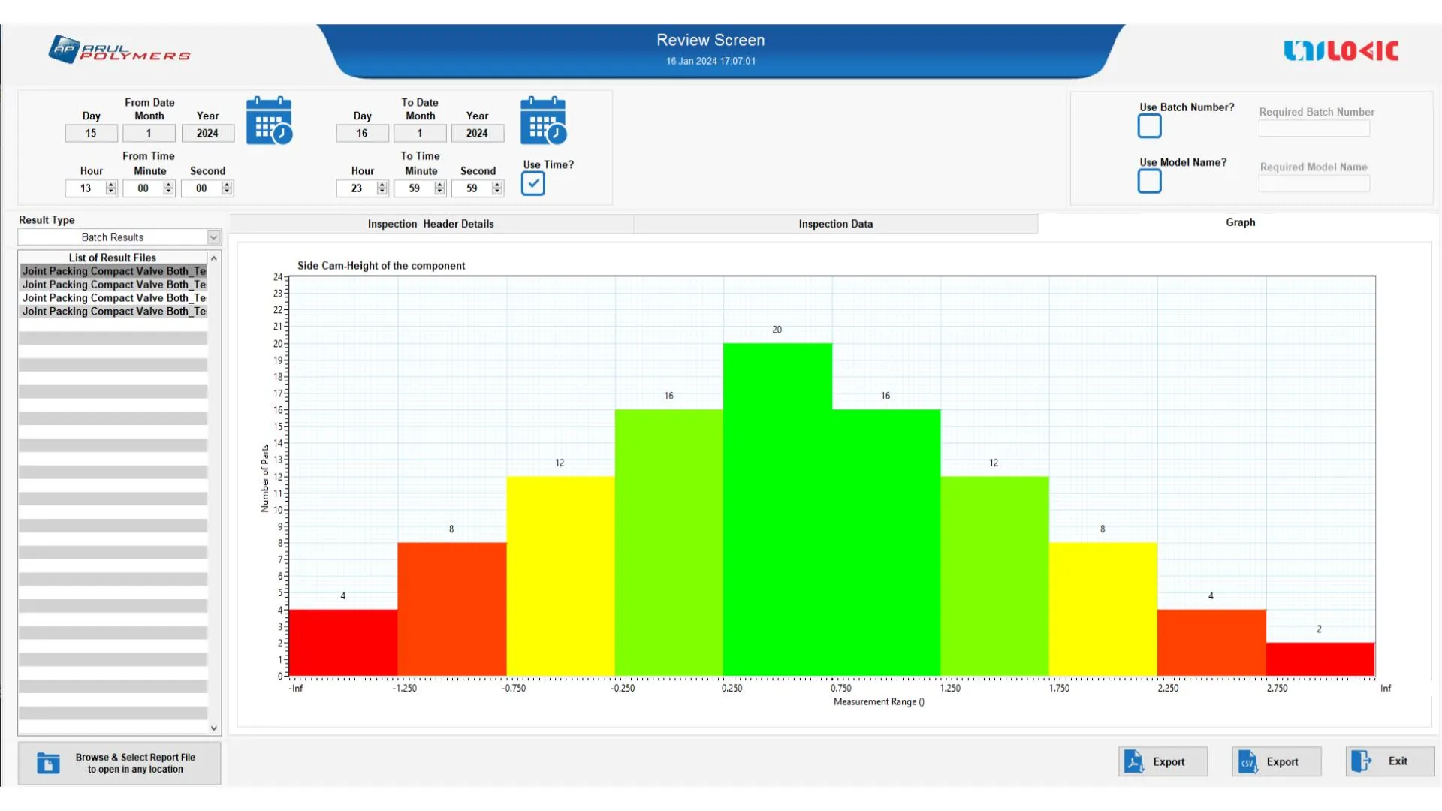Select the third result file in list
The width and height of the screenshot is (1442, 811).
(x=113, y=298)
